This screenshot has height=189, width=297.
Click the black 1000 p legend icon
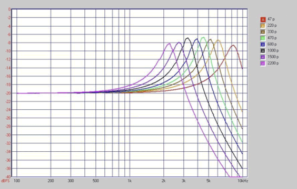[263, 51]
